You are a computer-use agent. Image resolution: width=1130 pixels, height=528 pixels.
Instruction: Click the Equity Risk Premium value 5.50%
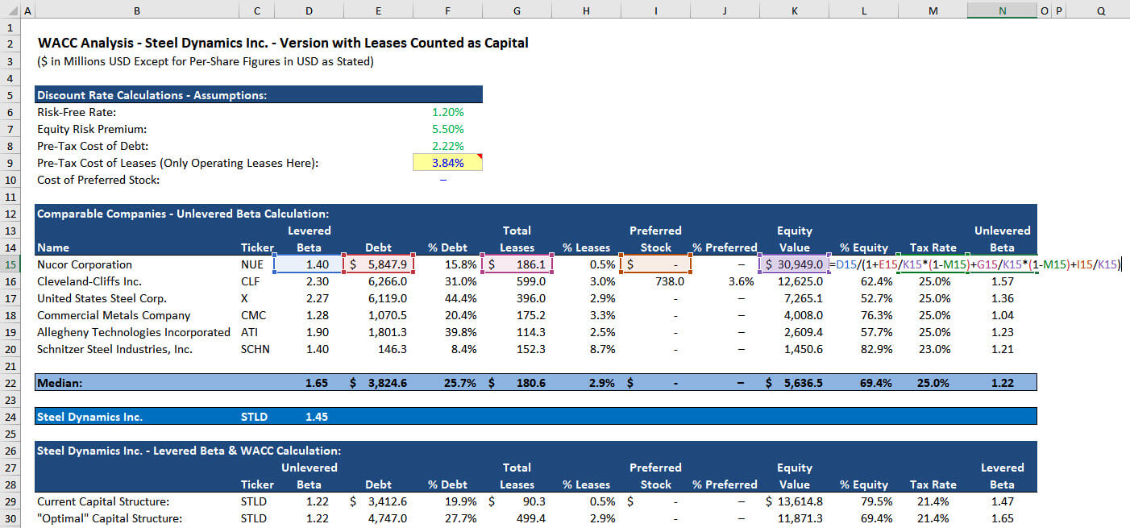[x=447, y=129]
